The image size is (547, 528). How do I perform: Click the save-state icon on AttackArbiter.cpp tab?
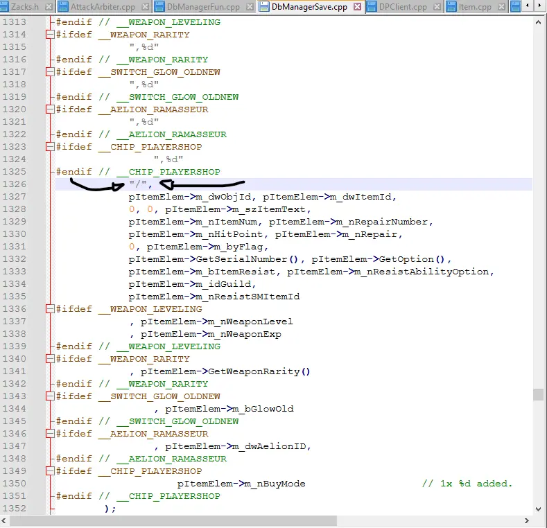tap(63, 7)
